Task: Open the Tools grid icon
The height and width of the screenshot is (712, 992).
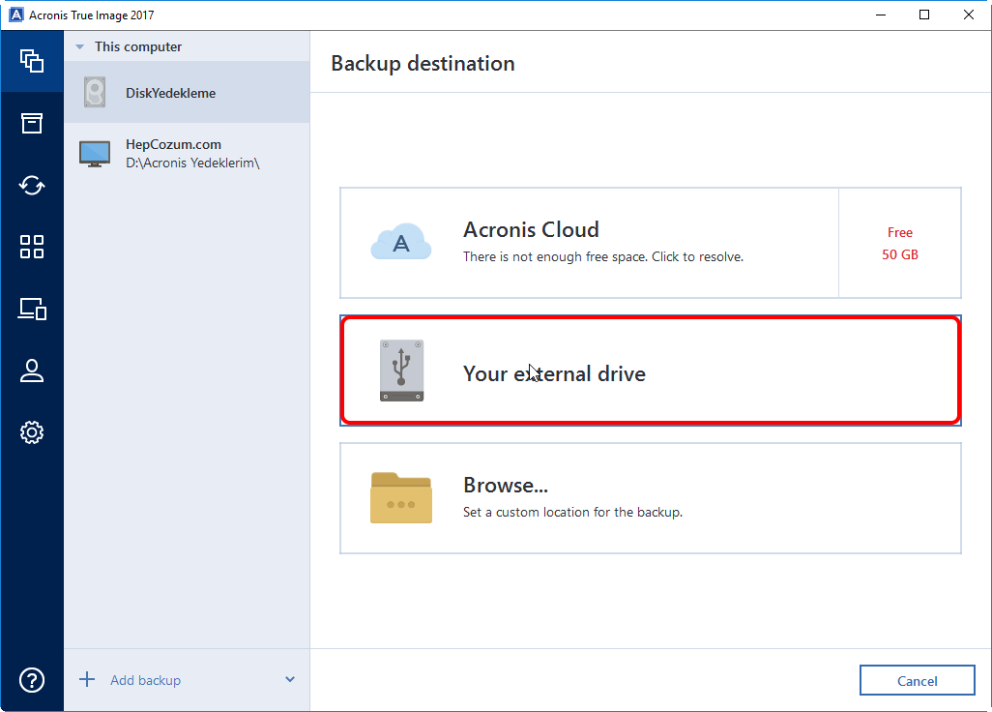Action: coord(32,247)
